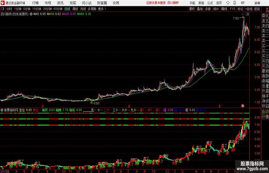This screenshot has height=173, width=269.
Task: Switch to 30分钟 chart period
Action: (x=47, y=9)
